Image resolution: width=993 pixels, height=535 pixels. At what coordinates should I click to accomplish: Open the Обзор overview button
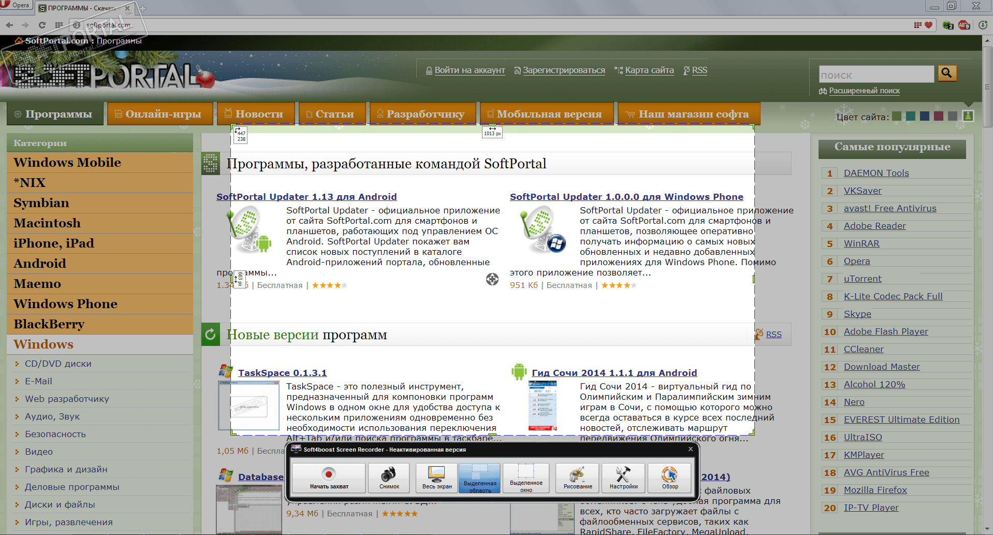coord(669,478)
